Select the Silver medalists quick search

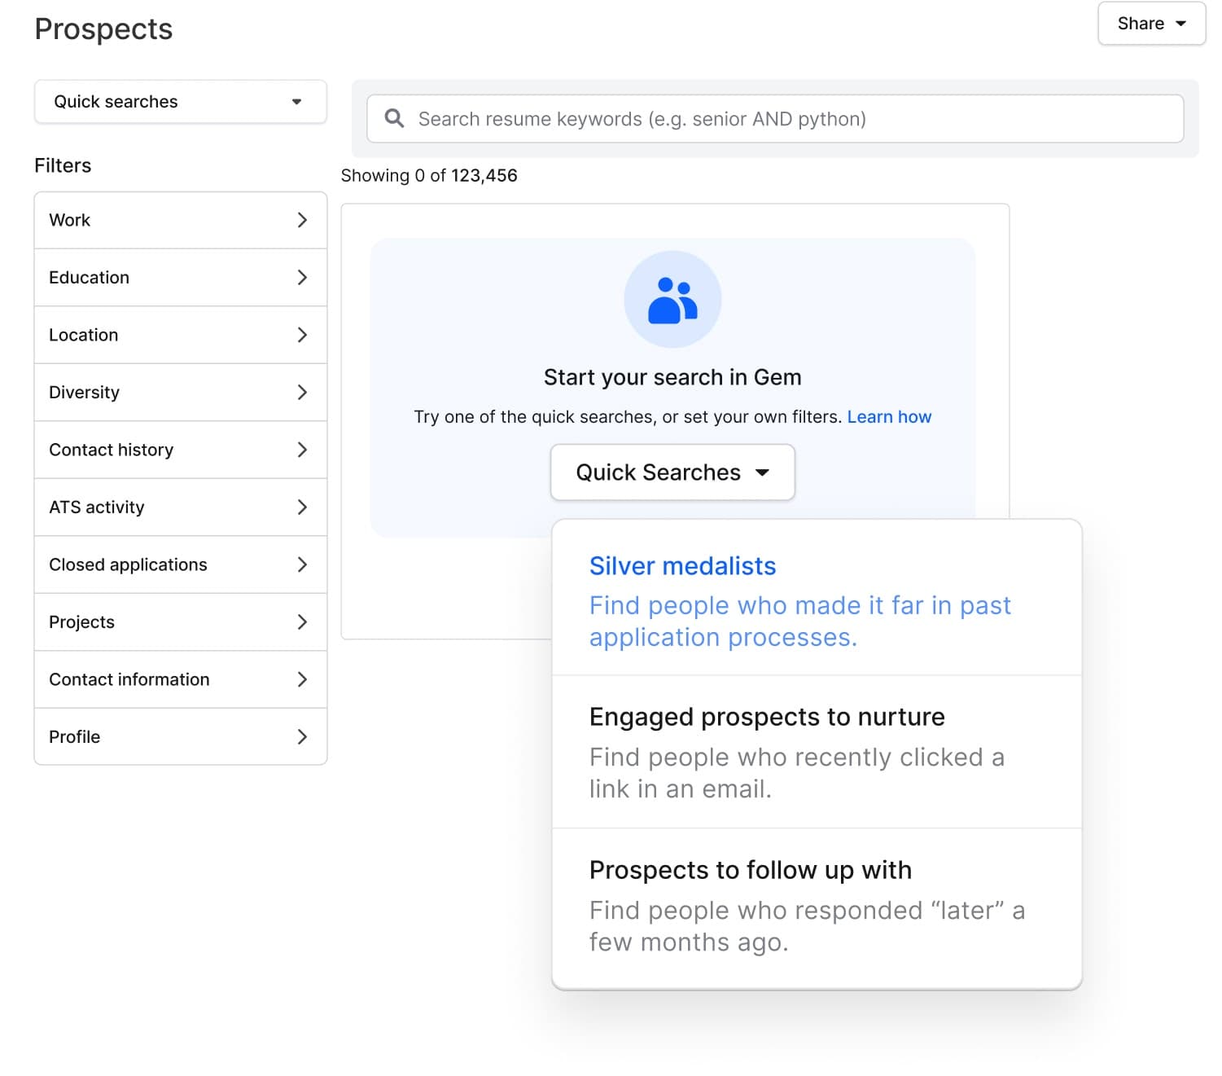[816, 599]
